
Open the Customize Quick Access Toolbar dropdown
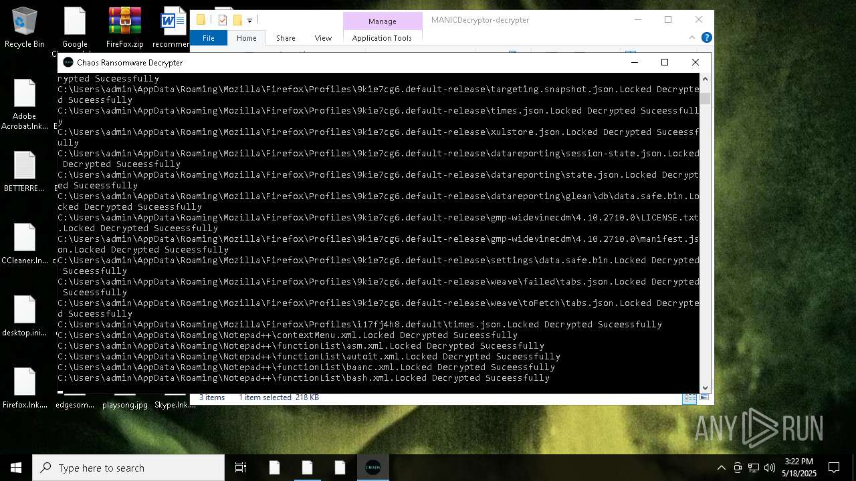[249, 21]
